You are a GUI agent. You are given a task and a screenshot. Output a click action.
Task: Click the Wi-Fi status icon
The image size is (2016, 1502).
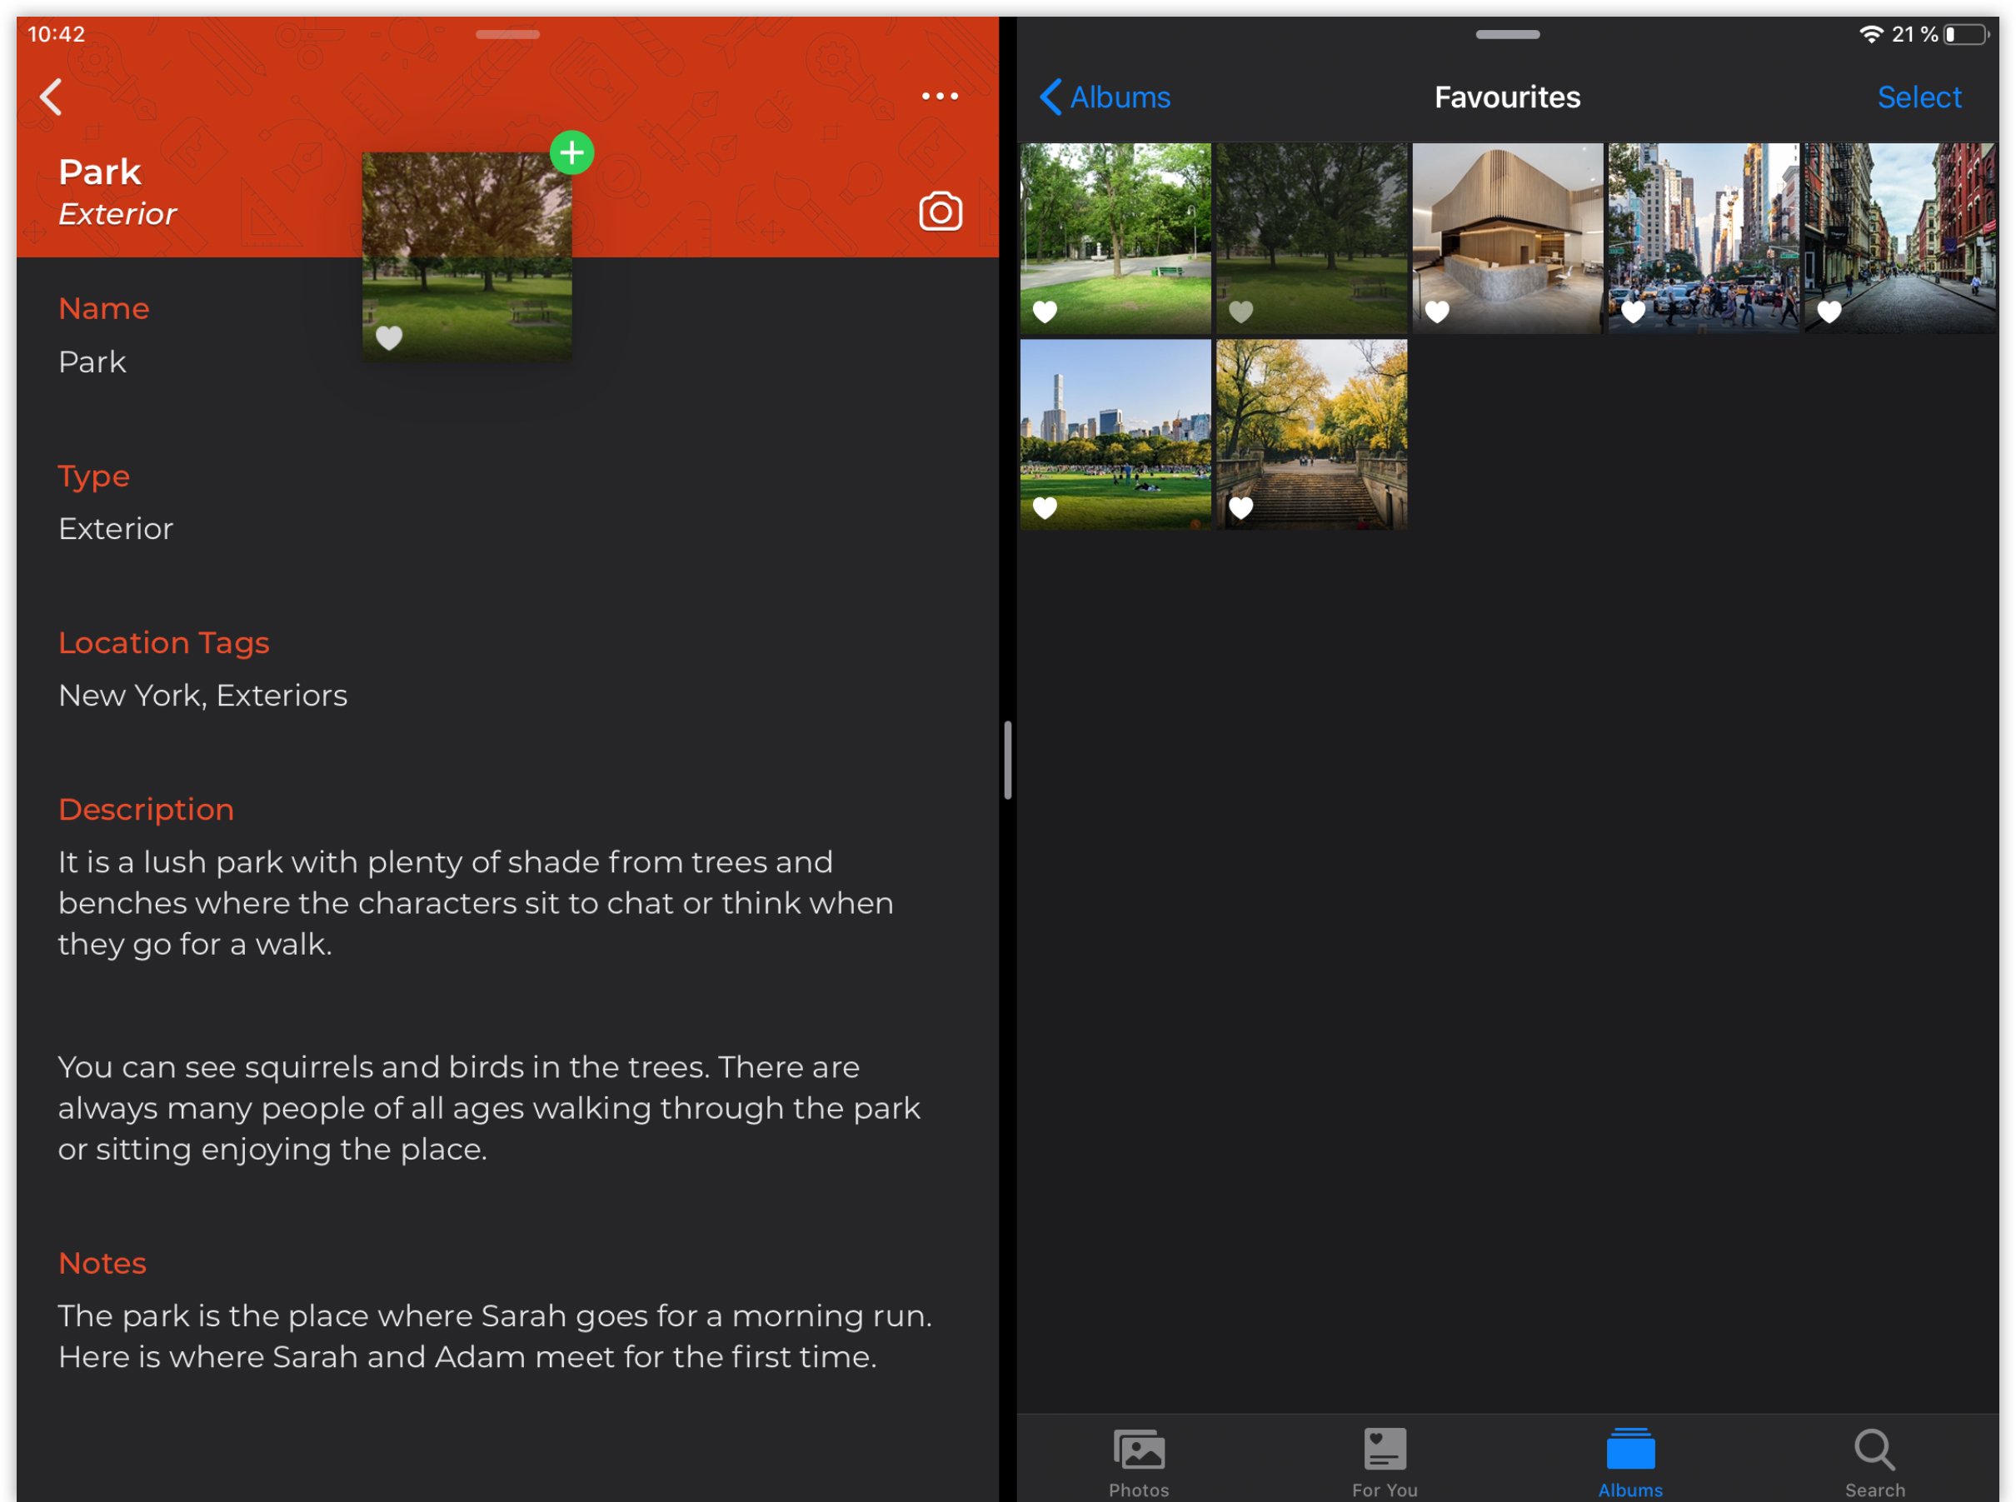tap(1871, 34)
